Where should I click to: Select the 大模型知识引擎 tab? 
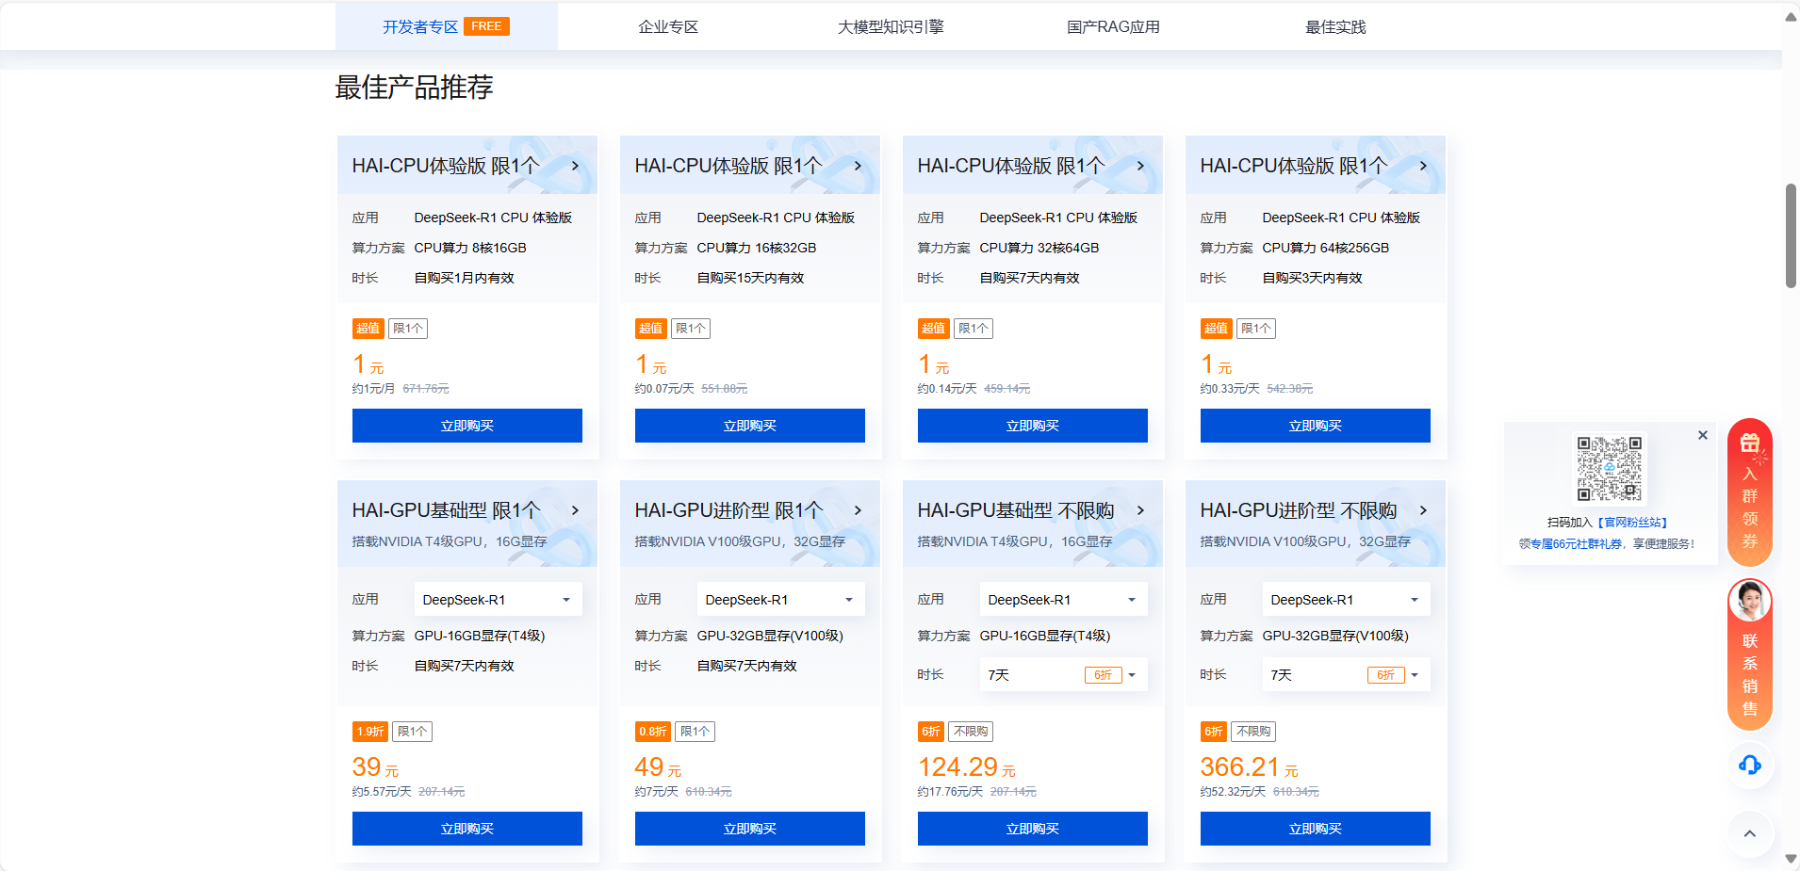click(x=891, y=26)
